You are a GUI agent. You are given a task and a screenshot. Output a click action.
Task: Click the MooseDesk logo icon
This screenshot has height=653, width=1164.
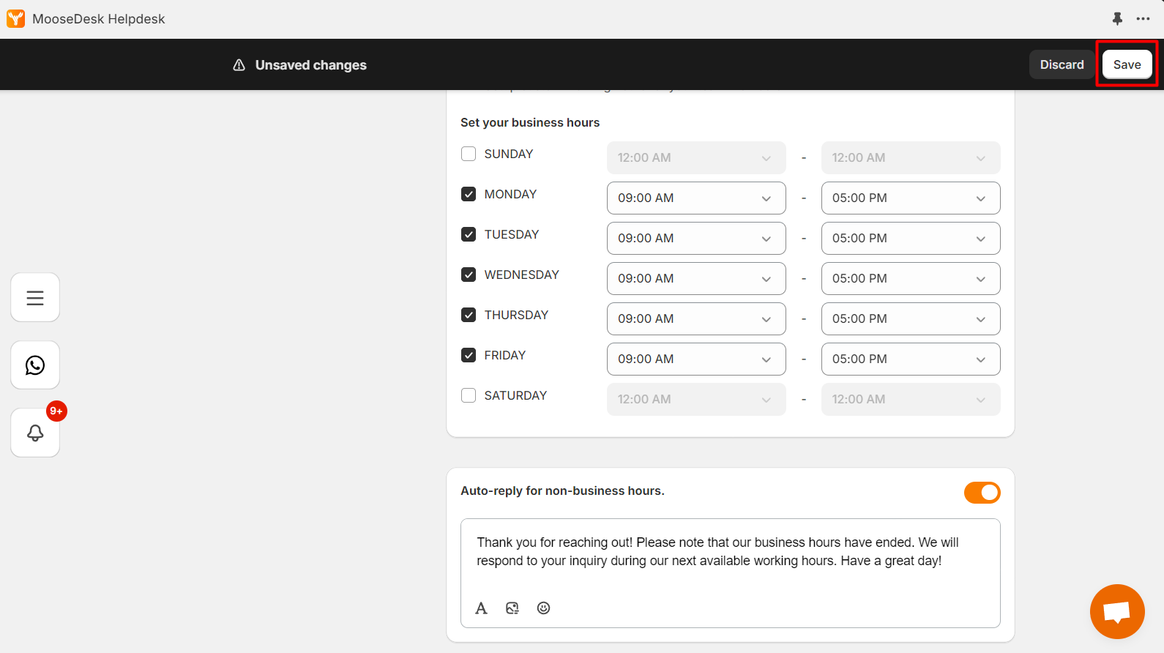pos(15,18)
